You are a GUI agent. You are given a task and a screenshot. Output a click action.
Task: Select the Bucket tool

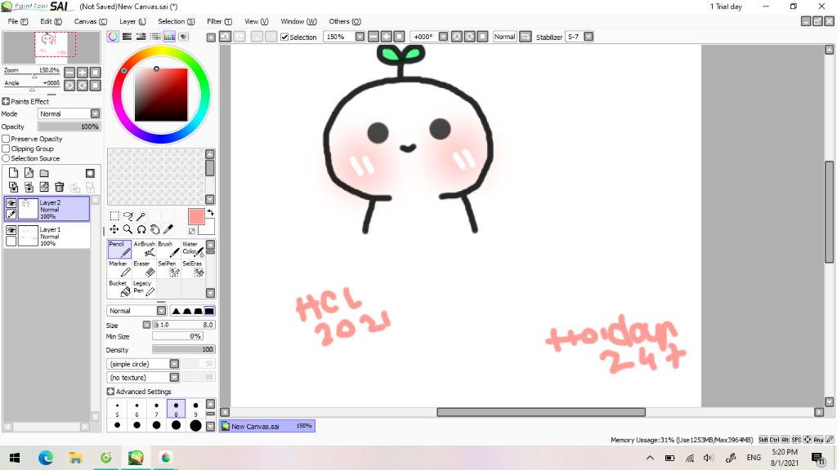coord(119,288)
